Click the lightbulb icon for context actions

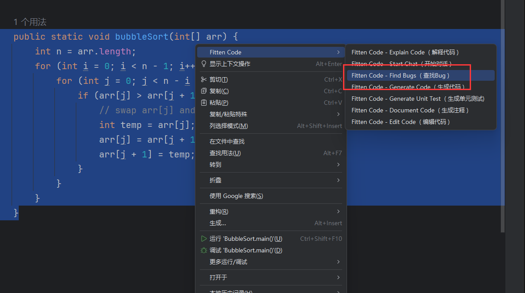204,64
